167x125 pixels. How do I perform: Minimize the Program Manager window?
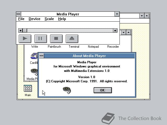[142, 16]
